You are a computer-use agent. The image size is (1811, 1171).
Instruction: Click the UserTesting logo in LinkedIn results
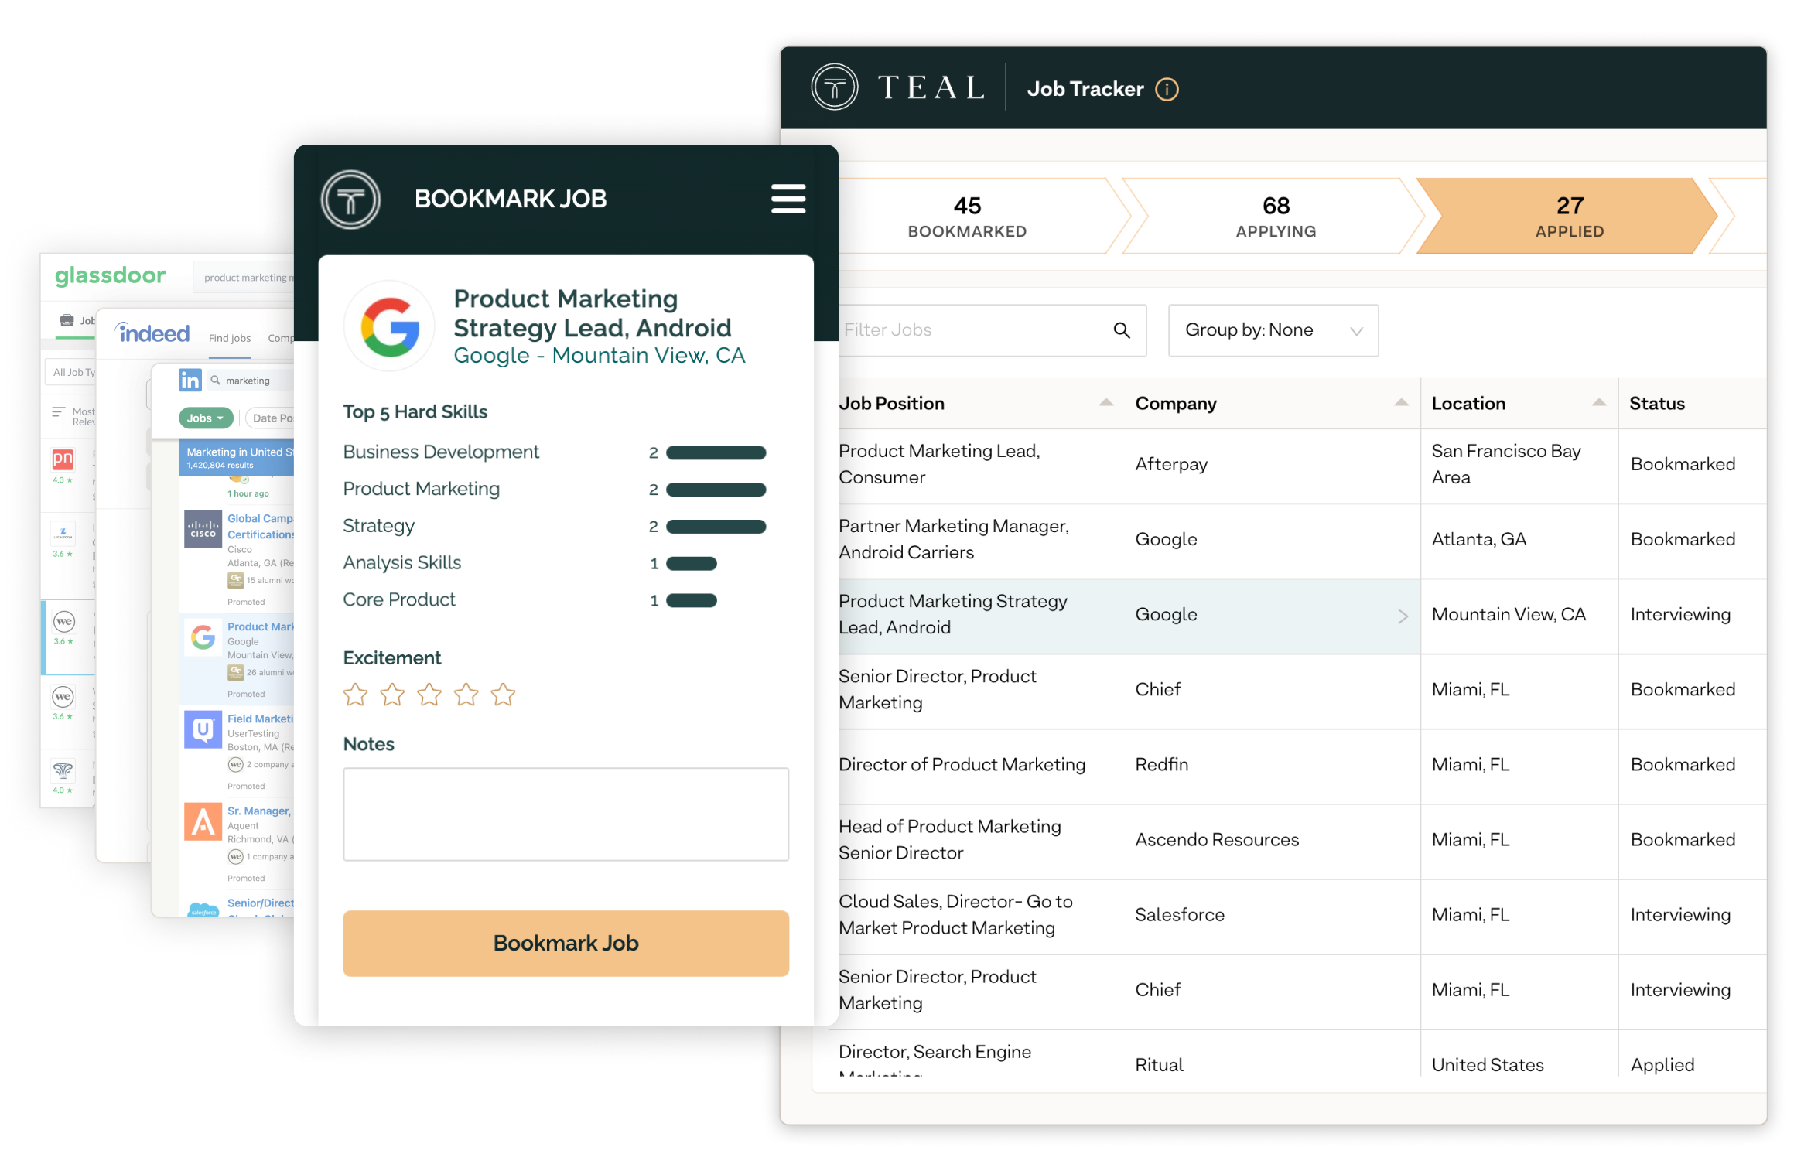[x=203, y=729]
